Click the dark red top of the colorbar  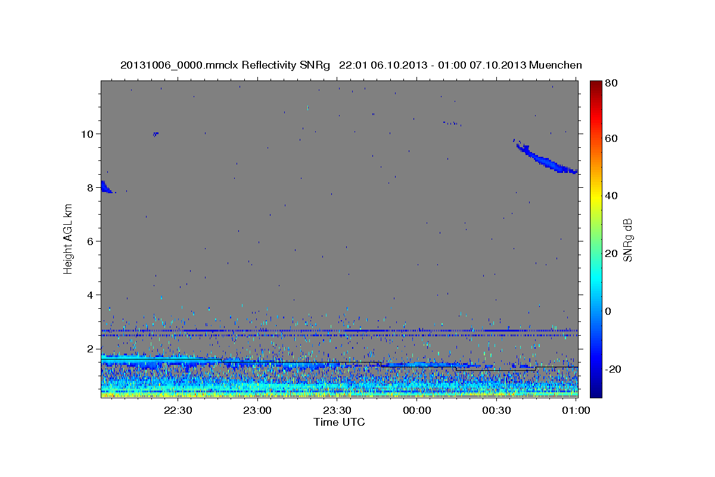[596, 85]
